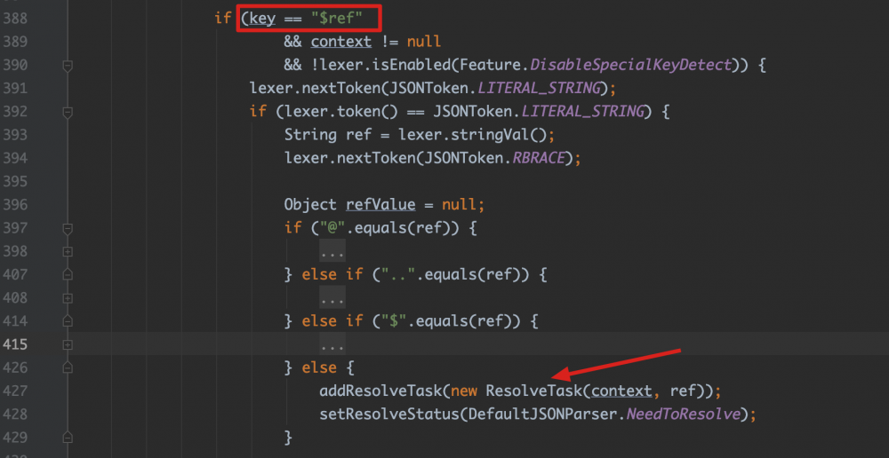Expand the folded block at line 398
The image size is (889, 458).
pyautogui.click(x=68, y=251)
